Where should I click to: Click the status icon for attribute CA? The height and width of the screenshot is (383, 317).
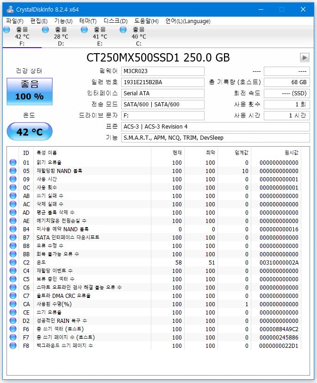coord(13,304)
